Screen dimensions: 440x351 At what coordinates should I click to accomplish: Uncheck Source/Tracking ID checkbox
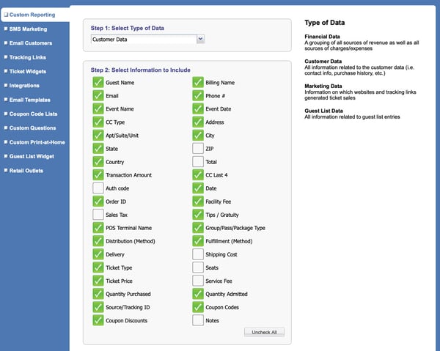(x=98, y=307)
